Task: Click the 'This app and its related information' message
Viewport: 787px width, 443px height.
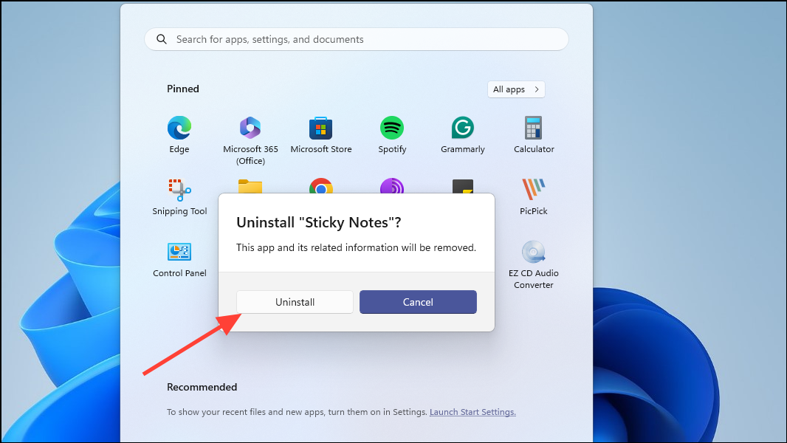Action: tap(356, 247)
